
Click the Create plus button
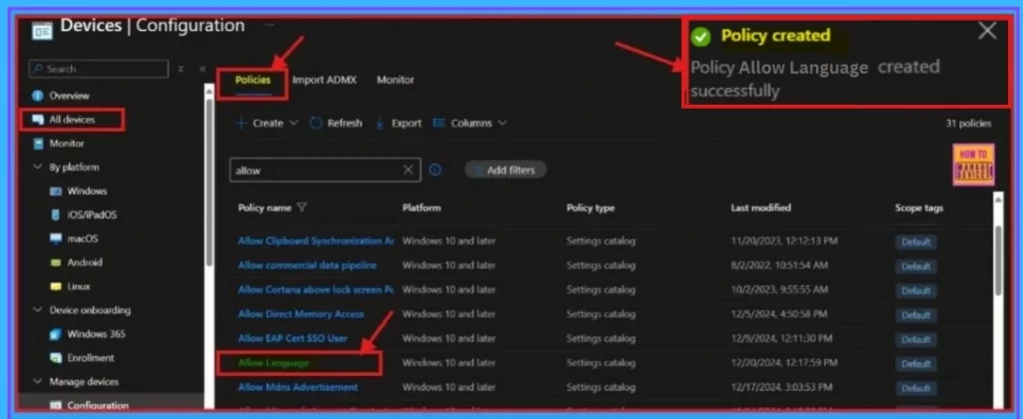tap(242, 123)
